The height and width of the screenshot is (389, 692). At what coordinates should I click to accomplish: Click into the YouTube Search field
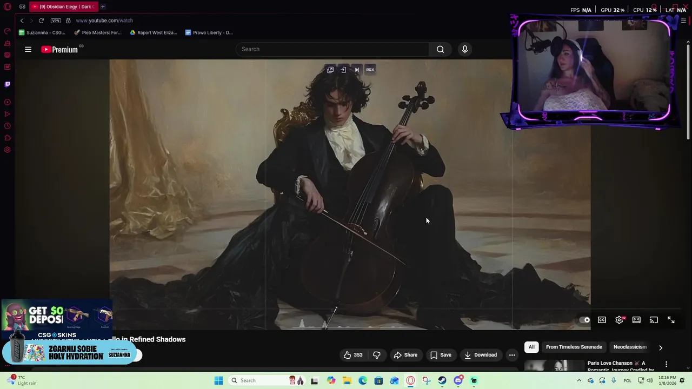[332, 49]
